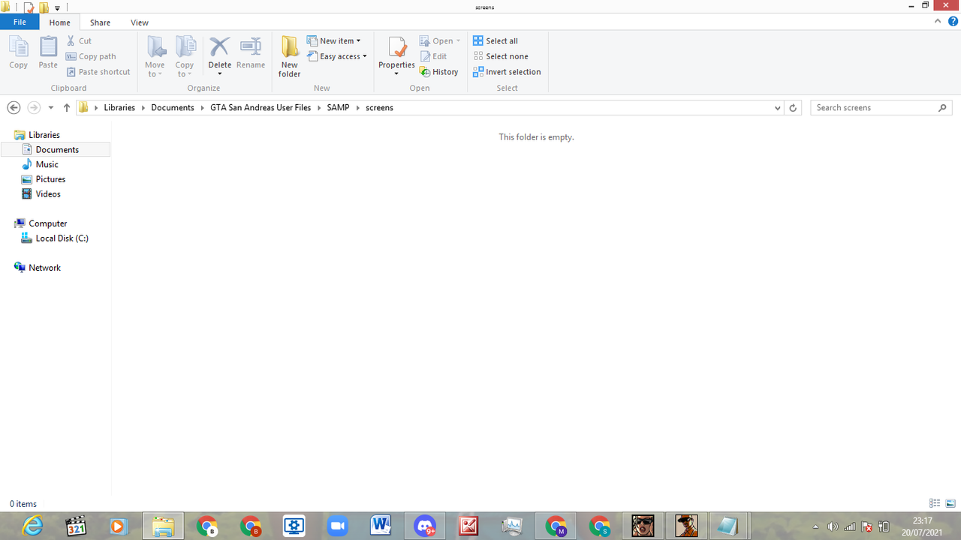Click SAMP in the address path
The width and height of the screenshot is (961, 540).
pos(338,108)
